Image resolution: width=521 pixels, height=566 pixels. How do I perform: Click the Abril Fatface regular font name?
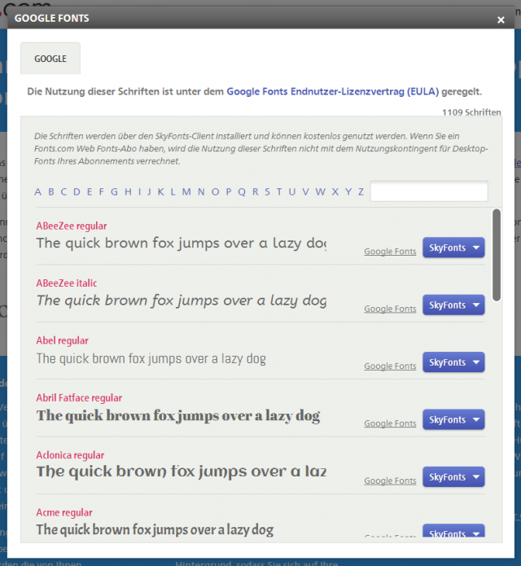pos(79,397)
